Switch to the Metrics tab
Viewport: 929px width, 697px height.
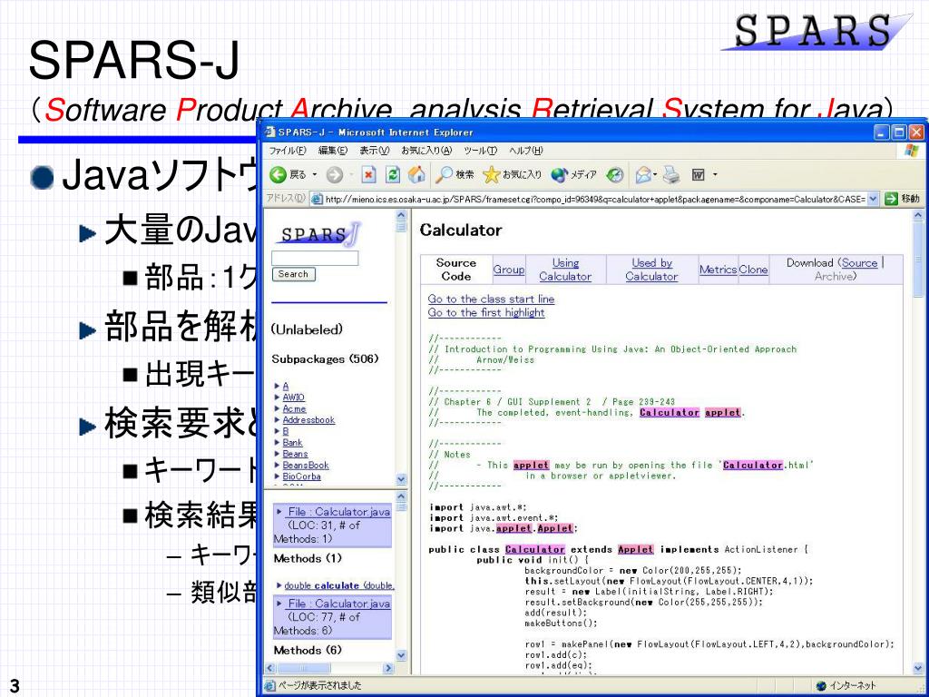(x=719, y=269)
